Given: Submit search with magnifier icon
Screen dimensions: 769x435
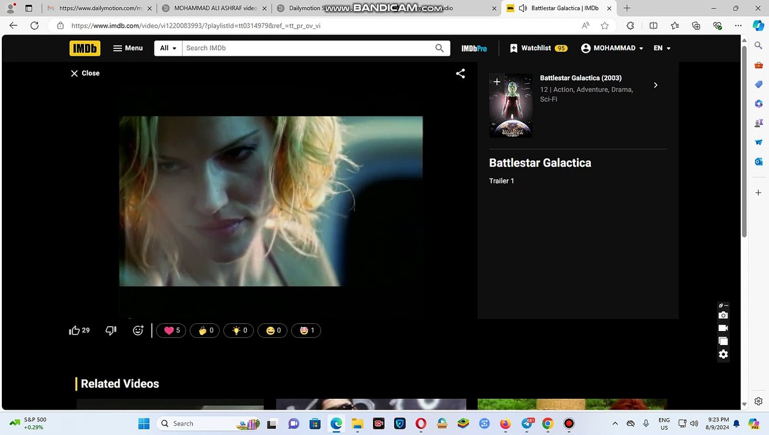Looking at the screenshot, I should tap(439, 48).
